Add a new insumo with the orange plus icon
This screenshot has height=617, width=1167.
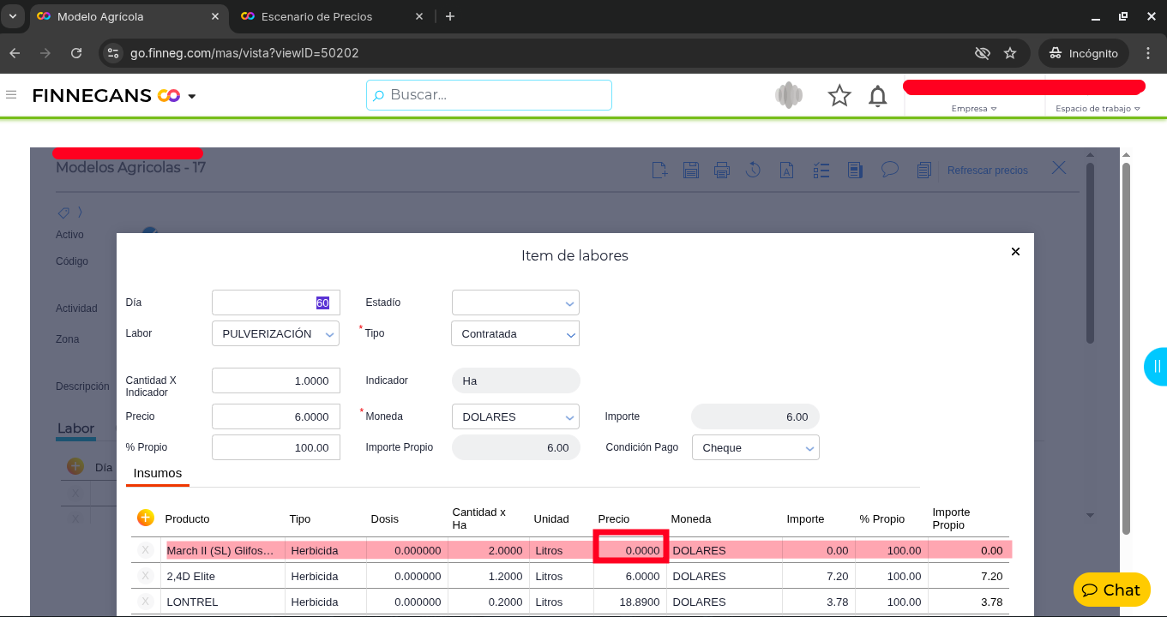pos(146,518)
